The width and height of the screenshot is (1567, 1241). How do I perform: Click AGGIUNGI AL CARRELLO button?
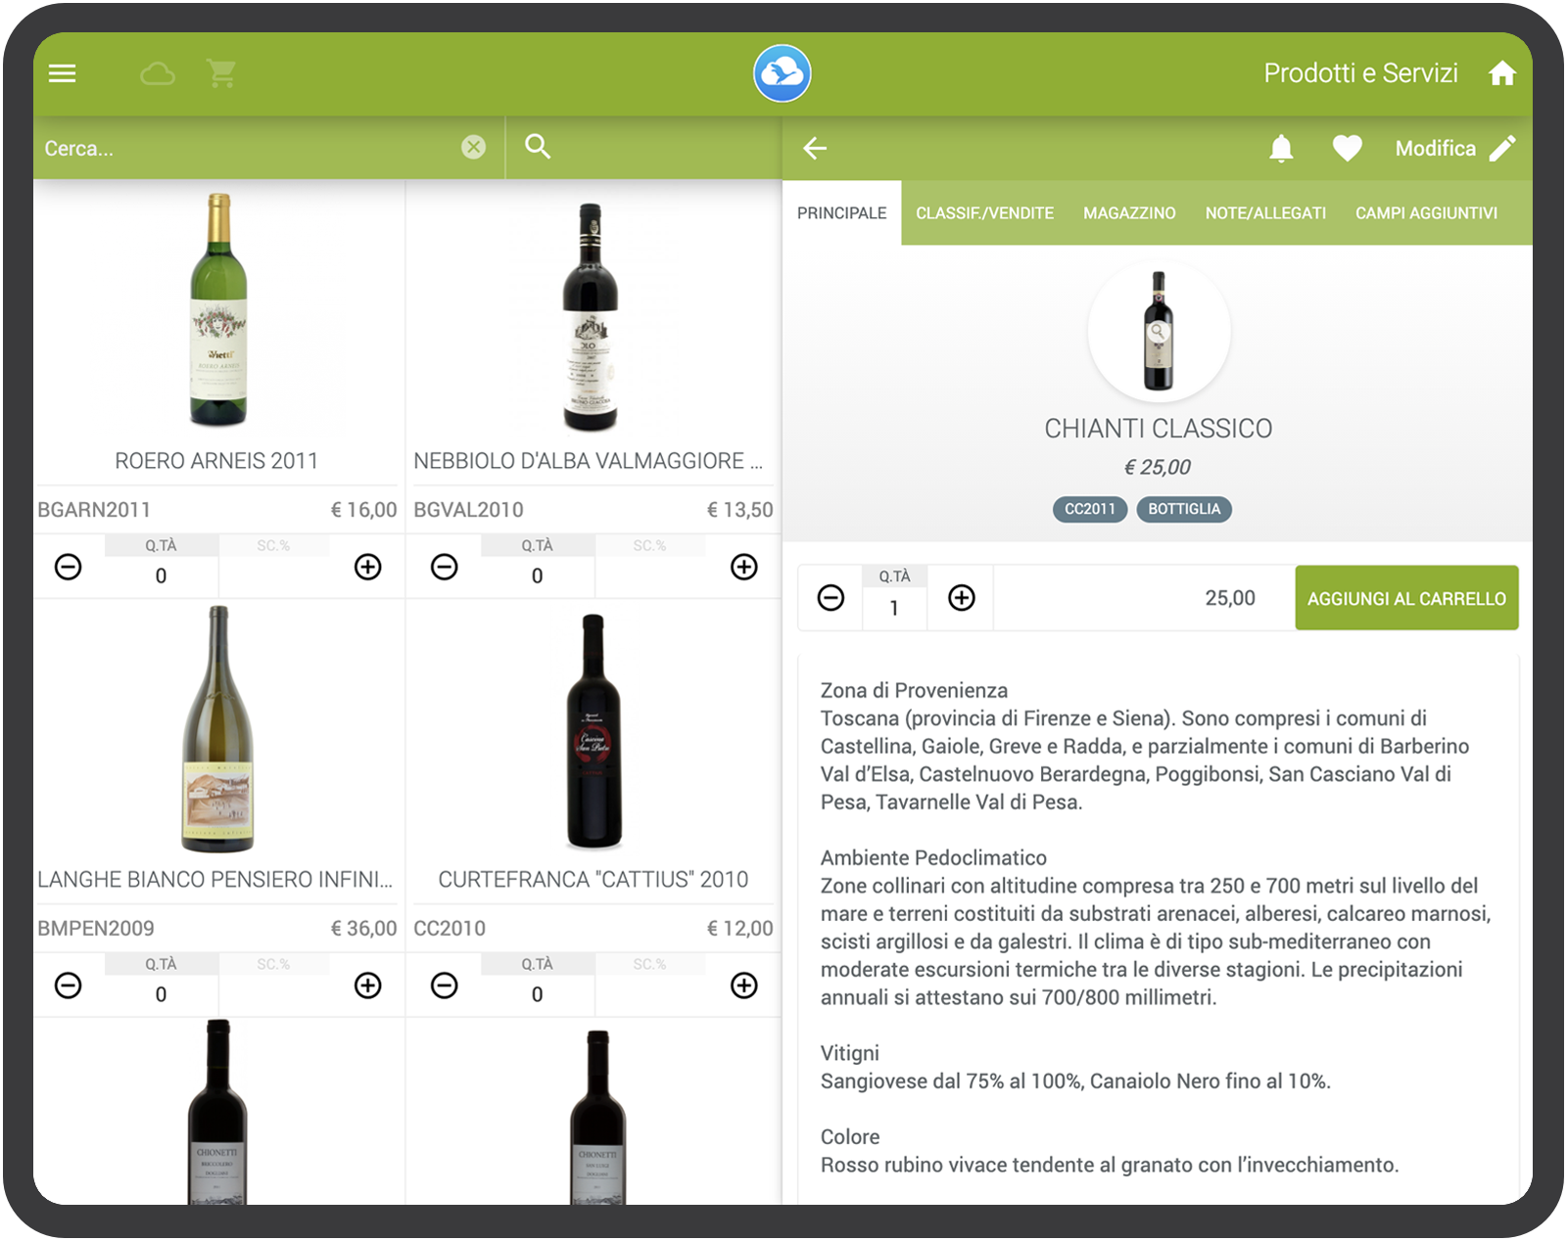(x=1406, y=598)
